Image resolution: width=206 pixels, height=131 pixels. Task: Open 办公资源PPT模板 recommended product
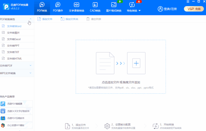(16, 125)
